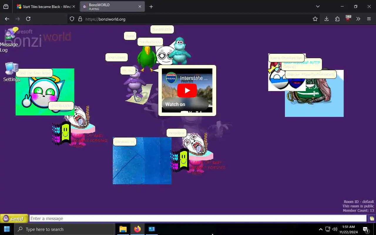Click the crowned countryball avatar image

287,72
